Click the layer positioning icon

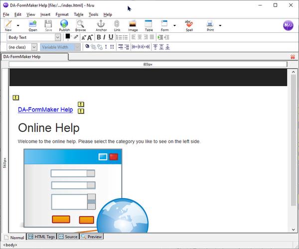(x=87, y=46)
